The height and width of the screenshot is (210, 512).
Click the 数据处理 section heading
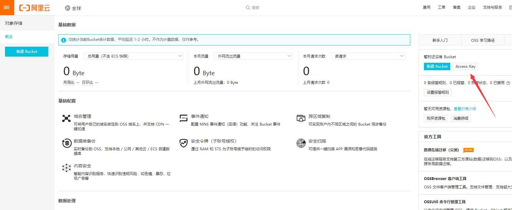click(x=67, y=201)
